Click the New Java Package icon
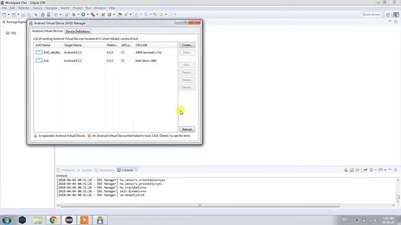This screenshot has height=225, width=401. [x=103, y=14]
